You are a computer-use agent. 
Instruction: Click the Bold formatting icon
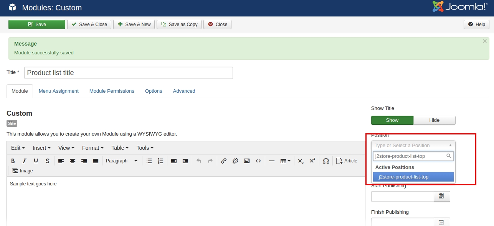tap(13, 161)
